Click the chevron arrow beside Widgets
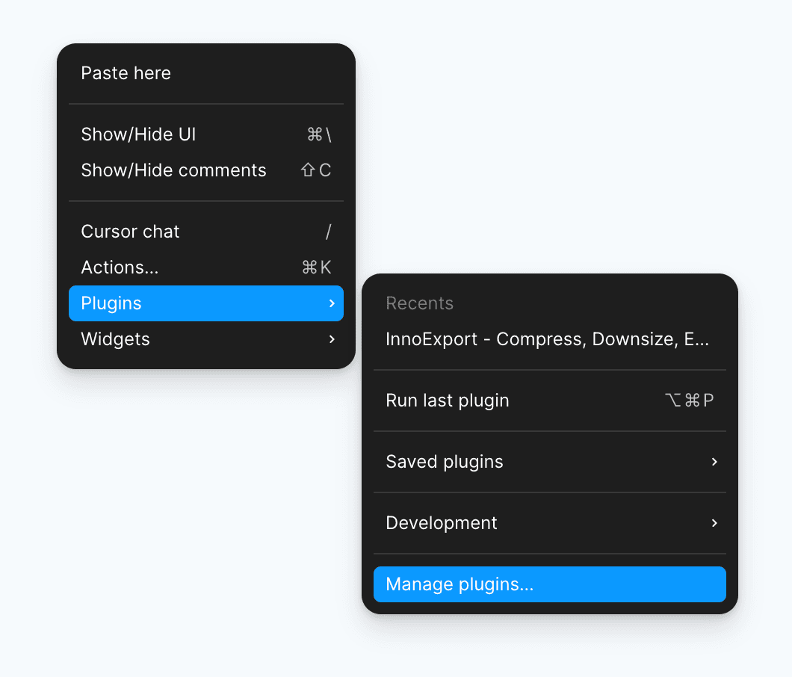 (332, 339)
